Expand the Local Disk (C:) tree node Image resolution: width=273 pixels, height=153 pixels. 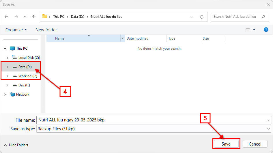7,58
